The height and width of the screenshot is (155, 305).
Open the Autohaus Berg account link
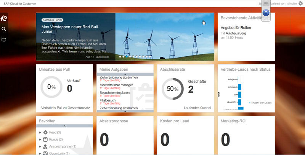click(236, 33)
